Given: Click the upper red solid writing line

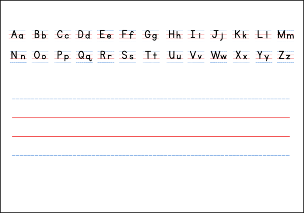Looking at the screenshot, I should [151, 118].
